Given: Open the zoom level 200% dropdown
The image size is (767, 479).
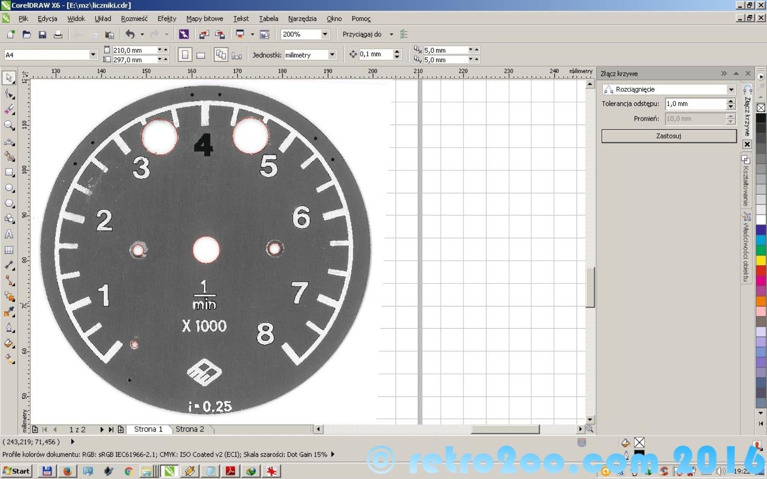Looking at the screenshot, I should pyautogui.click(x=325, y=34).
